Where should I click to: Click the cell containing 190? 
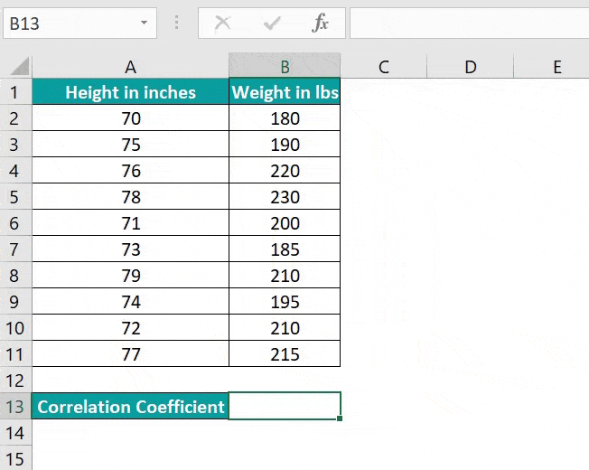tap(285, 145)
